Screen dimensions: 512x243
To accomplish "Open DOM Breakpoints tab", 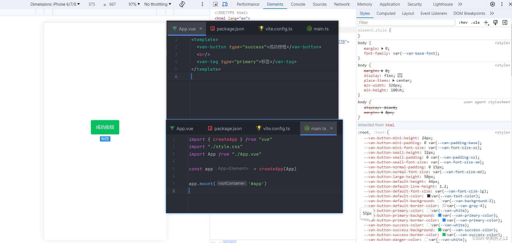I will [x=469, y=13].
